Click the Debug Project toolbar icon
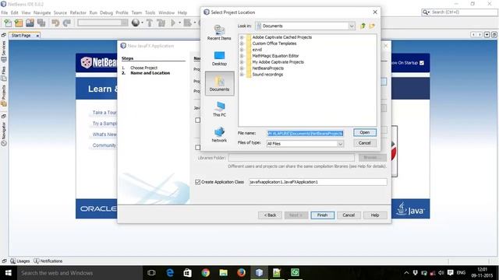 [x=188, y=23]
